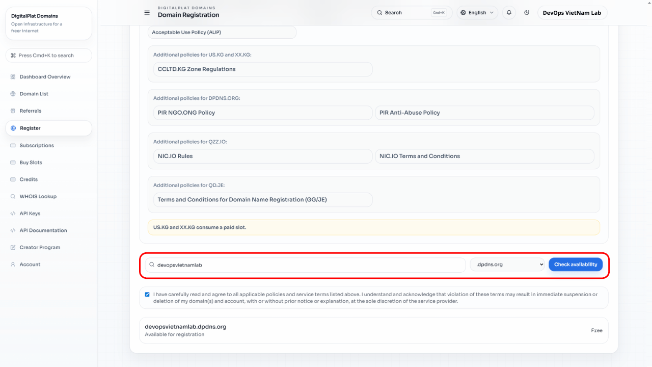Screen dimensions: 652x367
Task: Go to Credits section
Action: (x=49, y=179)
